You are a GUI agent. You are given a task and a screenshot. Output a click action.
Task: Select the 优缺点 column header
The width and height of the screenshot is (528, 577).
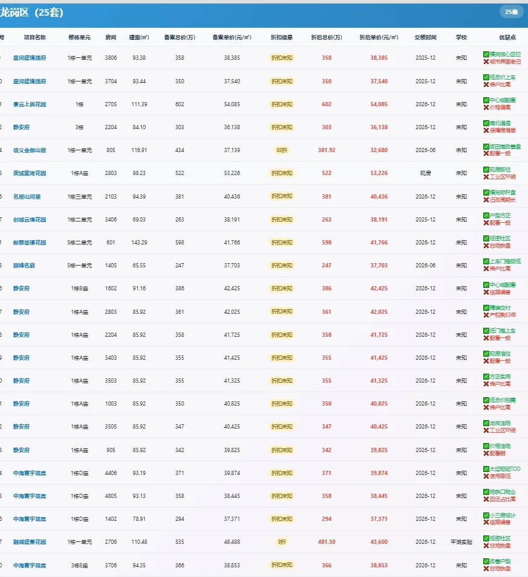point(507,37)
